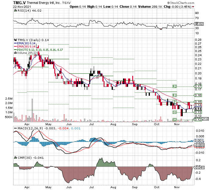Click the 2.5M volume axis label
Screen dimensions: 209x190
[9, 99]
